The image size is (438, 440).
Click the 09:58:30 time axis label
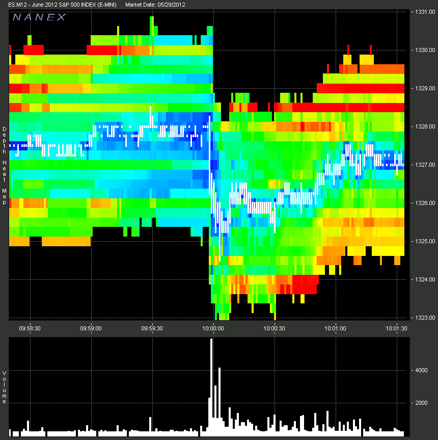(30, 328)
